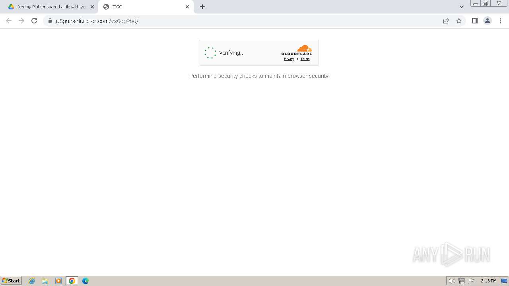Open the browser side panel
Screen dimensions: 509x286
pyautogui.click(x=474, y=21)
